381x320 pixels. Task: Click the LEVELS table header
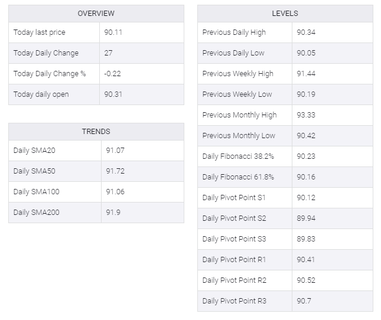(285, 14)
